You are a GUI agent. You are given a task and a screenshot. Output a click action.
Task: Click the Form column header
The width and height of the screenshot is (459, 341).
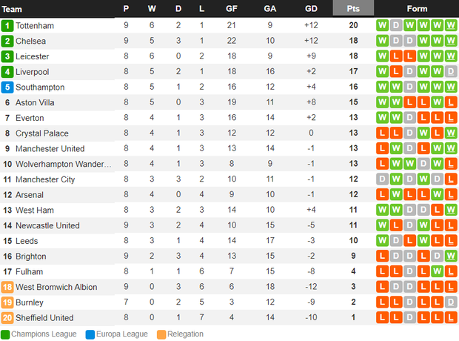click(417, 9)
